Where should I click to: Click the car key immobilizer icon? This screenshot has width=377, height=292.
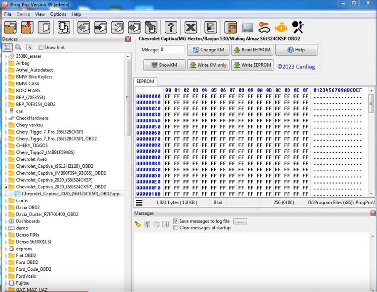click(264, 28)
